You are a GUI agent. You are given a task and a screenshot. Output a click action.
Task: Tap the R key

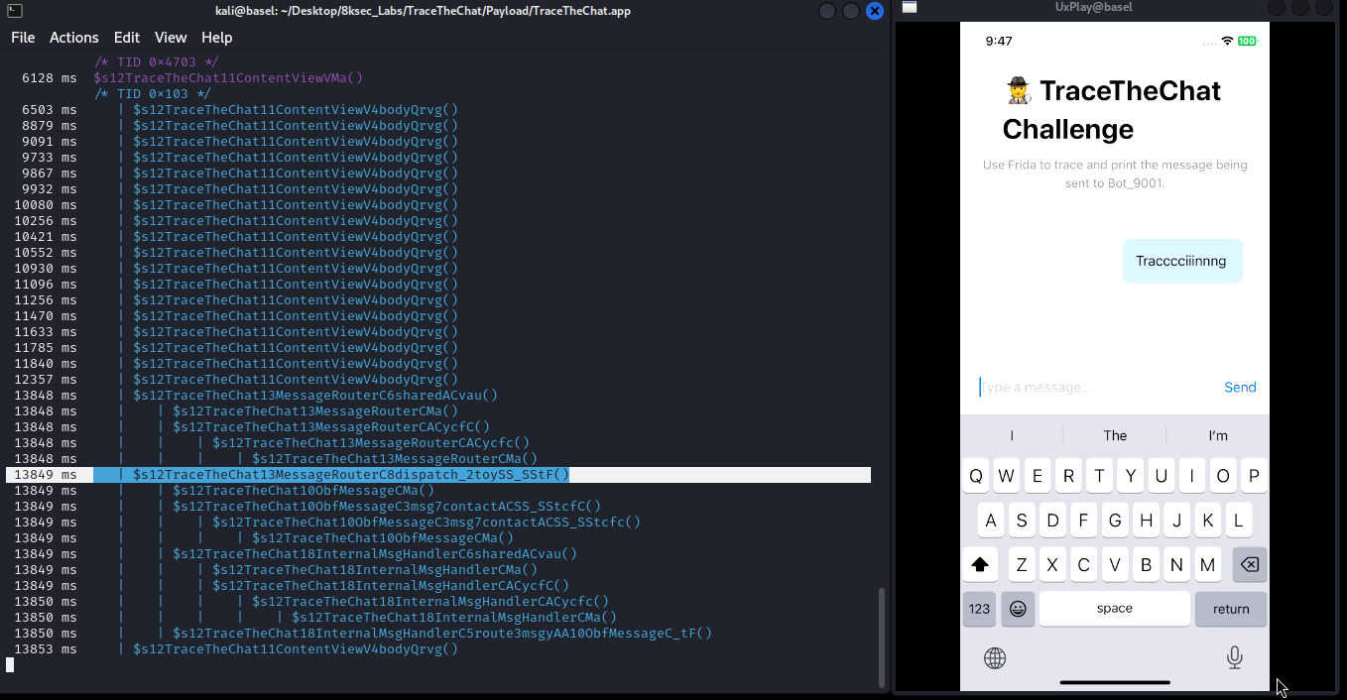(1068, 476)
